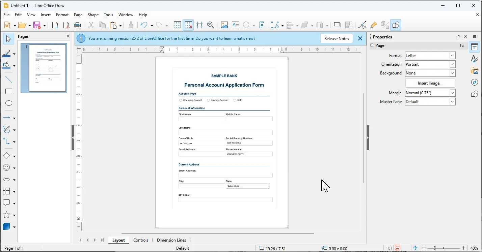Open the File menu
The image size is (482, 252).
click(6, 15)
